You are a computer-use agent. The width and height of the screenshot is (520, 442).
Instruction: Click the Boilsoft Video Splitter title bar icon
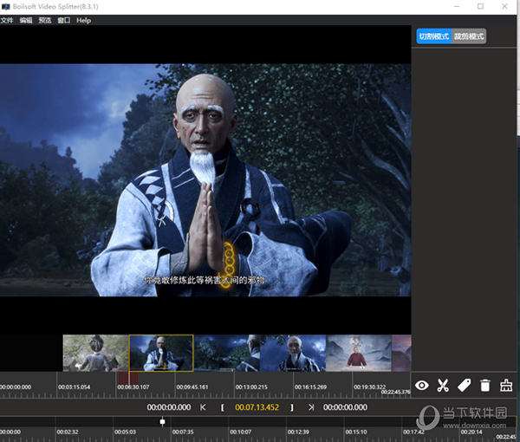6,7
